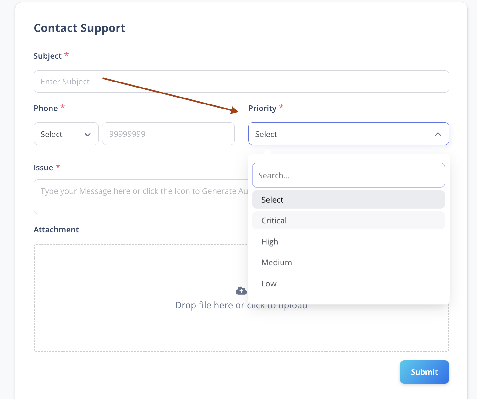The height and width of the screenshot is (399, 477).
Task: Click the Issue message text area
Action: coord(141,197)
